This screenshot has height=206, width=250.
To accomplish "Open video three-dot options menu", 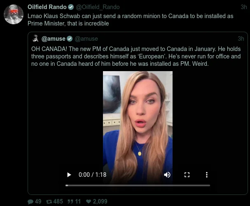I will pos(207,175).
